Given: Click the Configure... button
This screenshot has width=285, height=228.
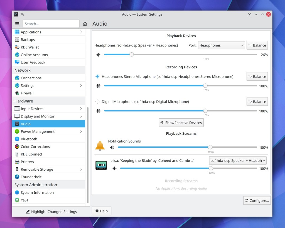Looking at the screenshot, I should (x=257, y=200).
